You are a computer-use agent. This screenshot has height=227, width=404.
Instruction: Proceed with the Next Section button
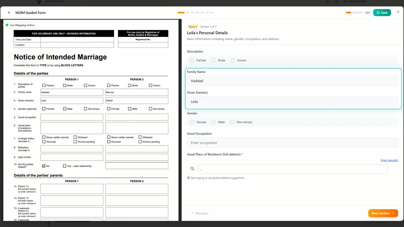click(x=383, y=213)
